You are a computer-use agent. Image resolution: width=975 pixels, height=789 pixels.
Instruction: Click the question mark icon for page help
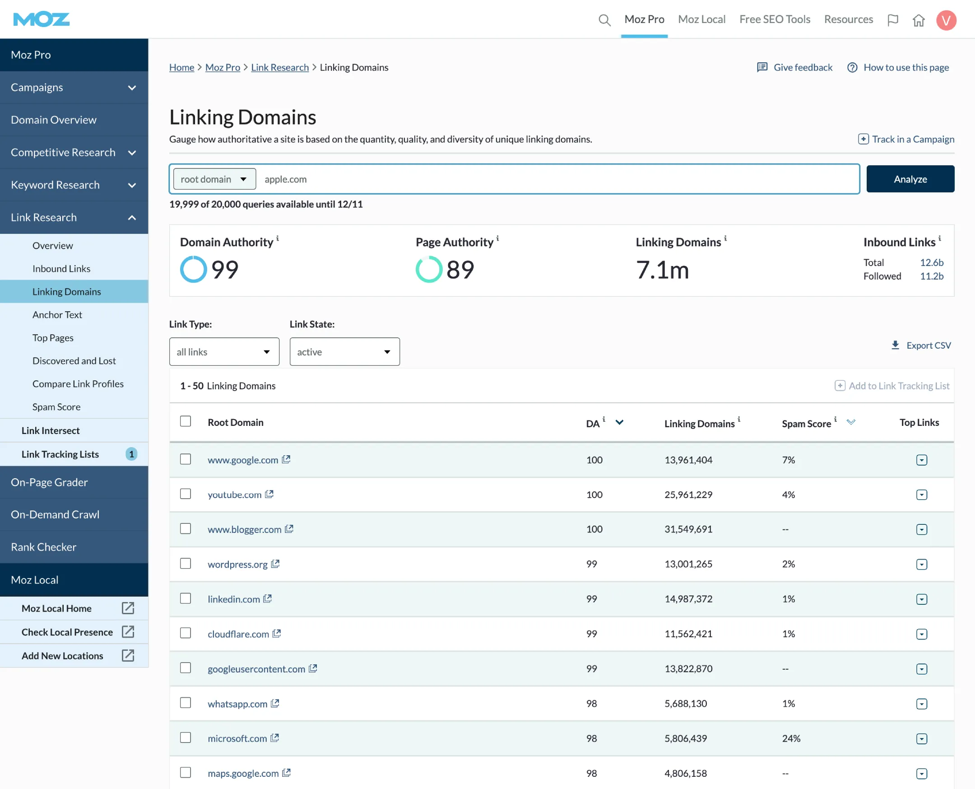coord(852,67)
